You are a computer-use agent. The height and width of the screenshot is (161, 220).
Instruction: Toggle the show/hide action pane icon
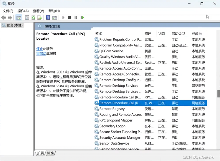point(54,18)
